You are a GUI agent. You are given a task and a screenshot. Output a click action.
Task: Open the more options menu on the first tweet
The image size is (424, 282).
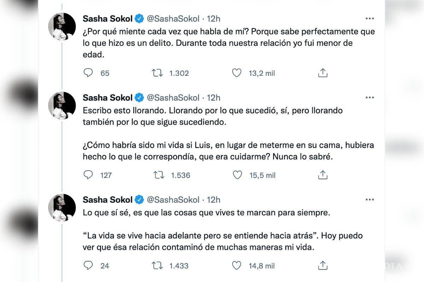370,18
